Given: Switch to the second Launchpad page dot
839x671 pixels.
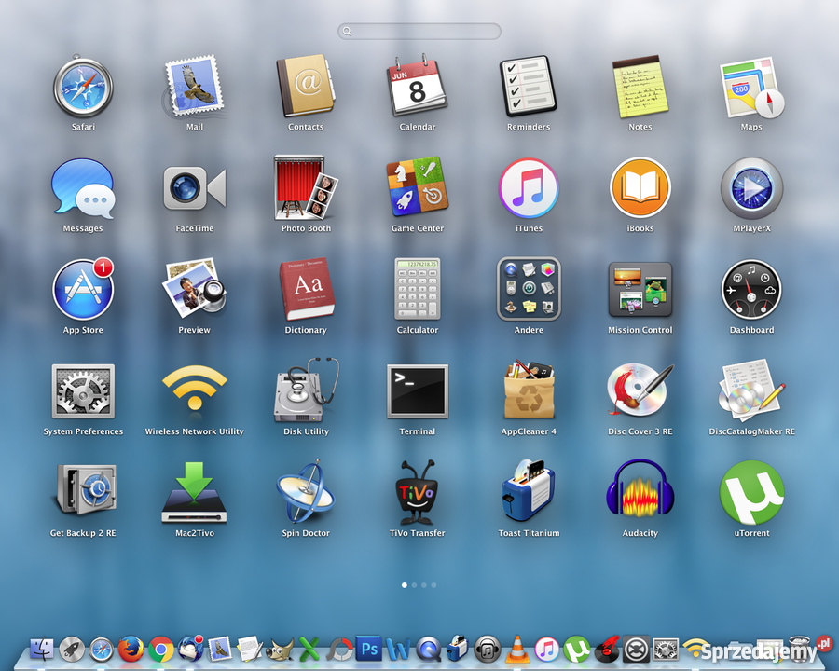Looking at the screenshot, I should (x=414, y=585).
